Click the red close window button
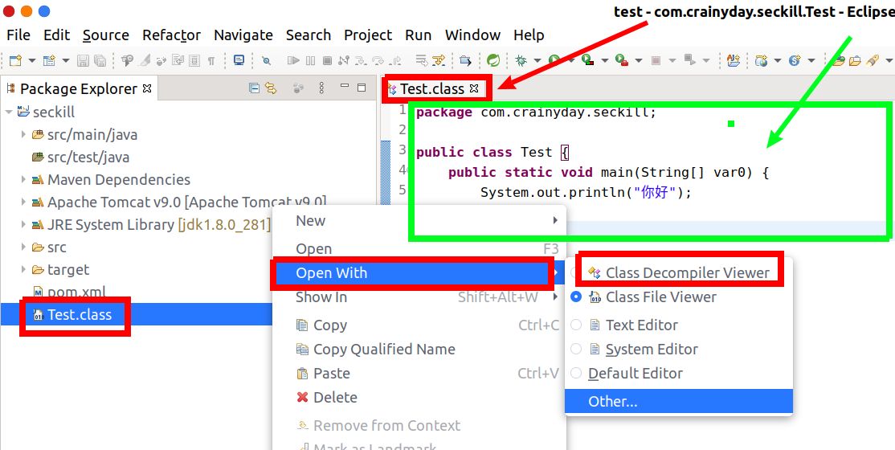This screenshot has height=450, width=895. 9,11
